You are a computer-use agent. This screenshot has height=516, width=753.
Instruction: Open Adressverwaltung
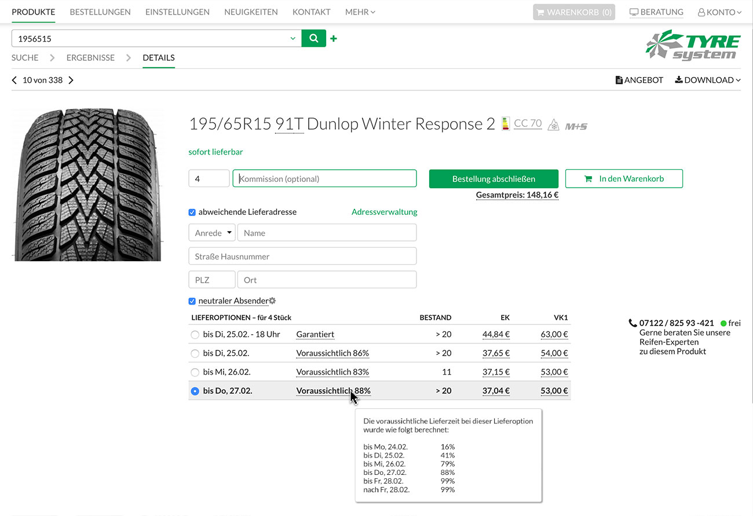pyautogui.click(x=384, y=212)
